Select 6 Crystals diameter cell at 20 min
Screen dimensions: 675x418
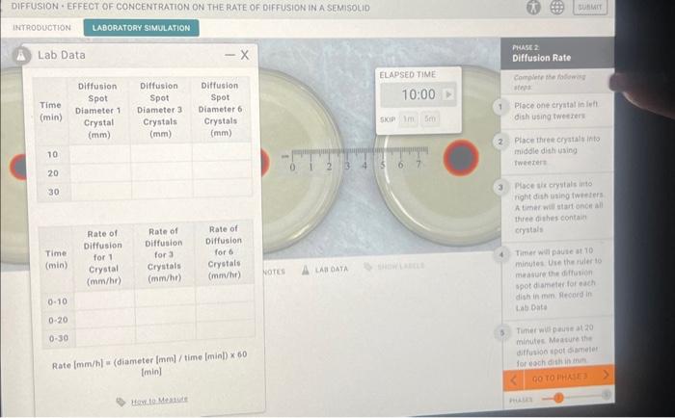223,170
